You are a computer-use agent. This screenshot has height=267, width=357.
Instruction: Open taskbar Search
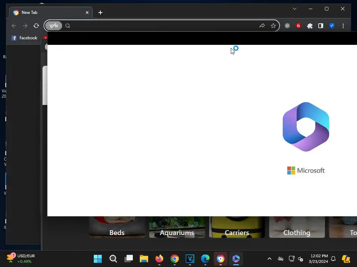(113, 259)
